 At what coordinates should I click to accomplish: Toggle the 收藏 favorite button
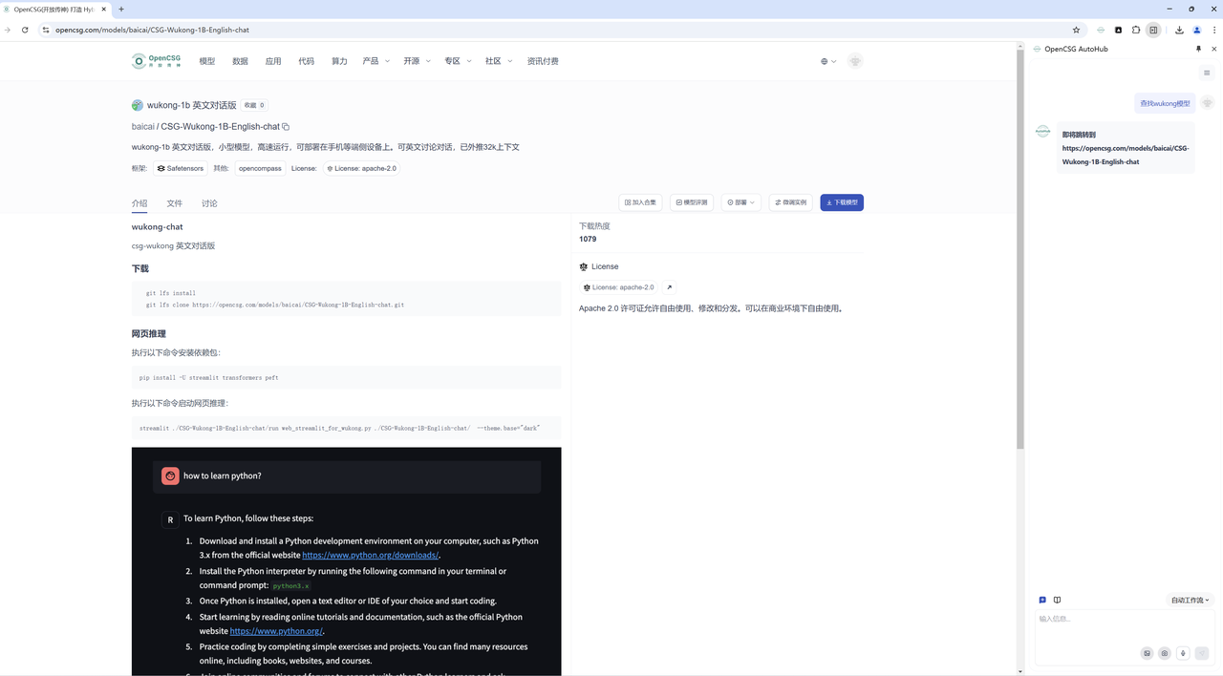tap(254, 105)
